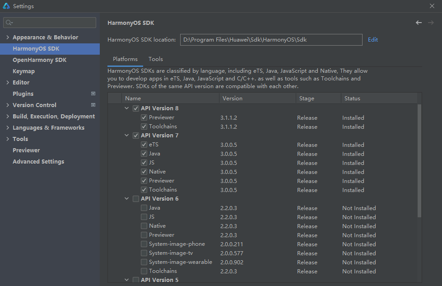442x286 pixels.
Task: Expand the Editor section
Action: 8,82
